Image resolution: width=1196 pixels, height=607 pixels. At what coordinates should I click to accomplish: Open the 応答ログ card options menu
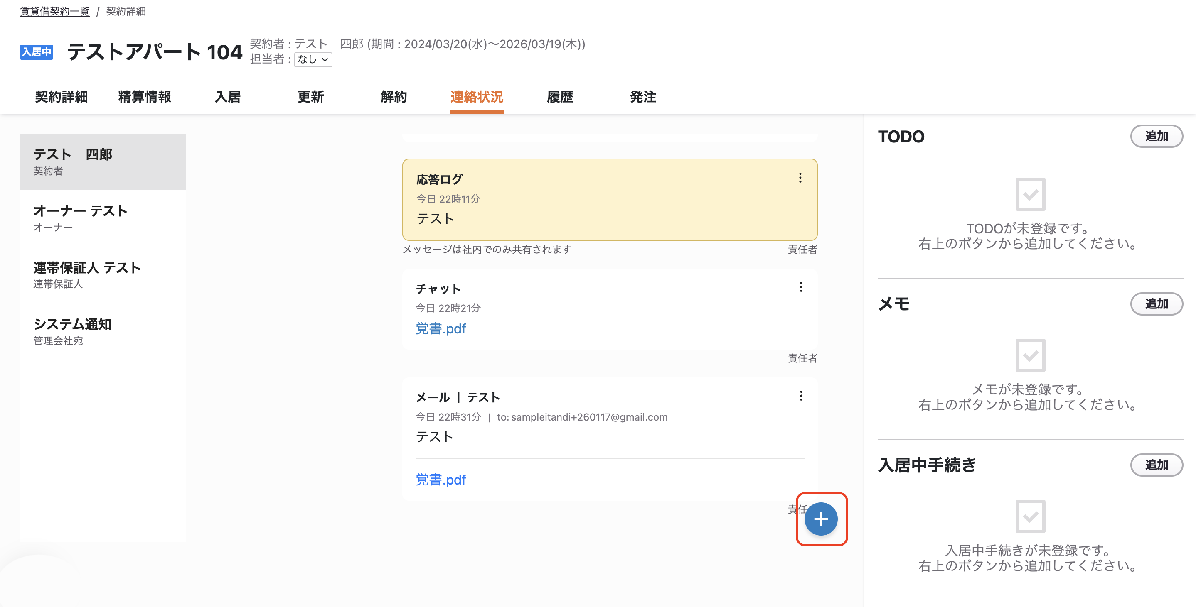(800, 178)
